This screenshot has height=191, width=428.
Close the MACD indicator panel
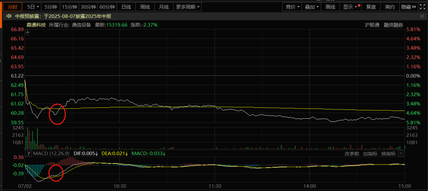point(401,153)
